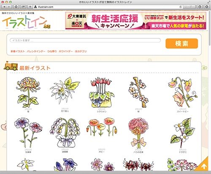Open the pink cosmos illustration in bottom row
The height and width of the screenshot is (174, 211).
pyautogui.click(x=103, y=164)
